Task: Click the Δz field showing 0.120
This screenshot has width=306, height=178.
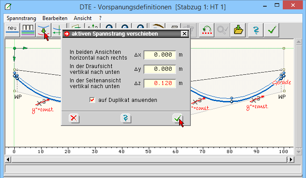Action: coord(160,83)
